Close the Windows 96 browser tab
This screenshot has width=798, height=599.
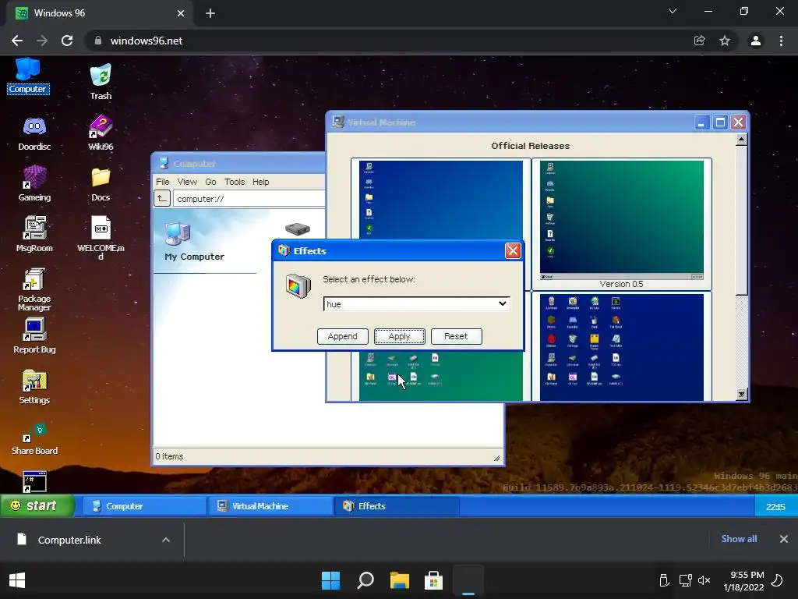(x=181, y=13)
